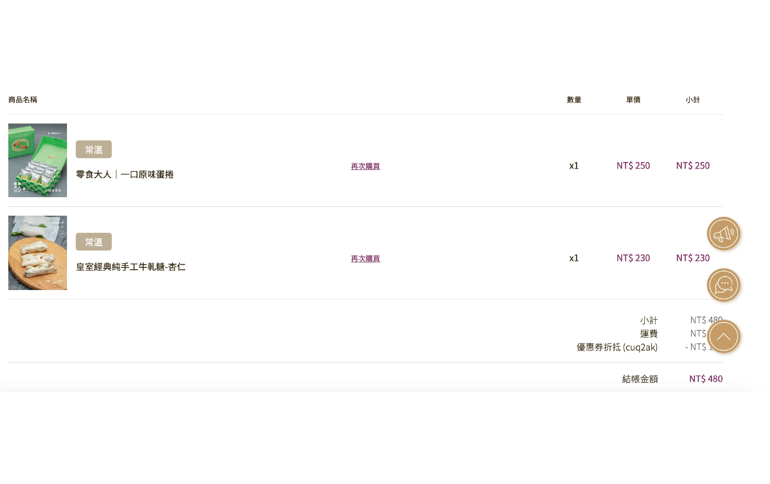Click the 優惠券折抵 (cuq2ak) coupon line
Viewport: 770px width, 484px height.
(617, 347)
